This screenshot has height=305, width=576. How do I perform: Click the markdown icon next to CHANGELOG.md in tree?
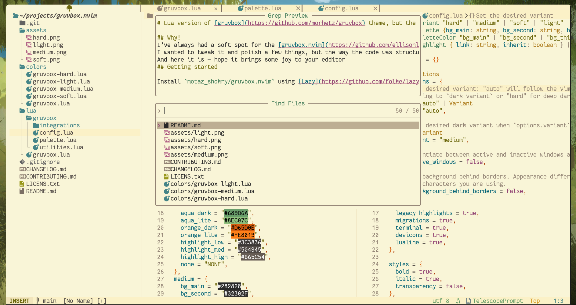22,169
